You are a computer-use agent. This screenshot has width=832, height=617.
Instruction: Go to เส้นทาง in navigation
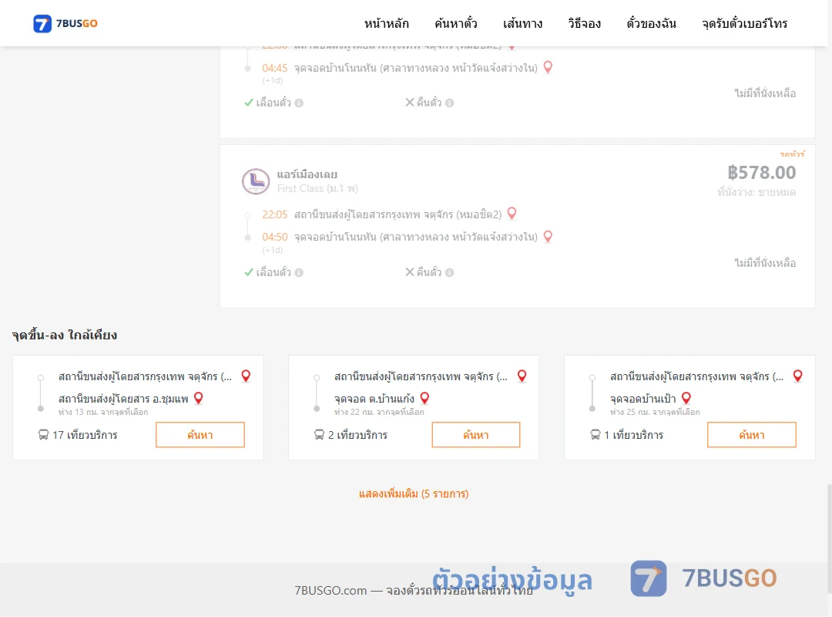(522, 23)
